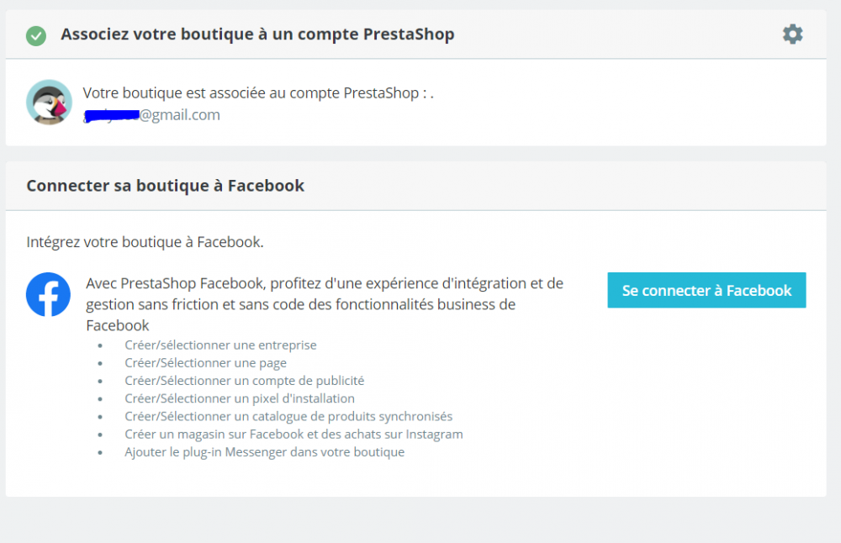Viewport: 841px width, 543px height.
Task: Select the Créer/sélectionner une entreprise item
Action: pyautogui.click(x=220, y=345)
